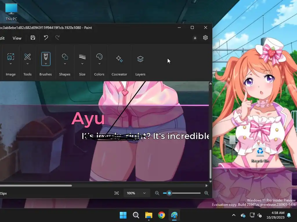Viewport: 297px width, 222px height.
Task: Maximize the Paint window
Action: click(x=192, y=27)
